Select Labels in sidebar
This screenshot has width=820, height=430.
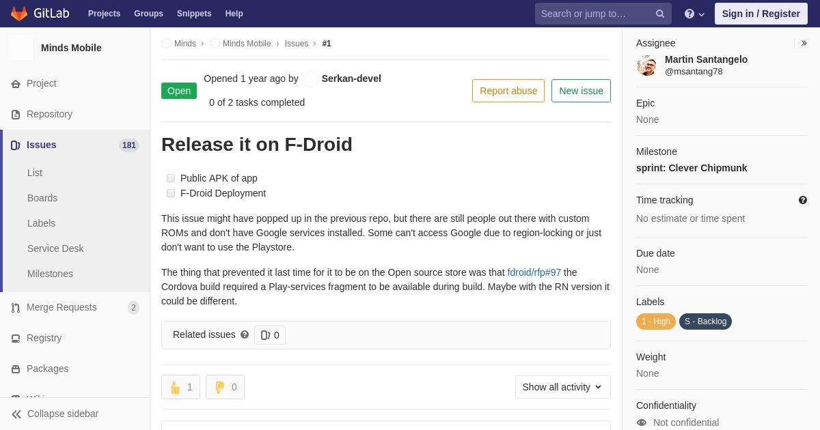pyautogui.click(x=42, y=223)
